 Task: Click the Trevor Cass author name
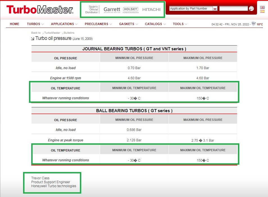tap(40, 178)
